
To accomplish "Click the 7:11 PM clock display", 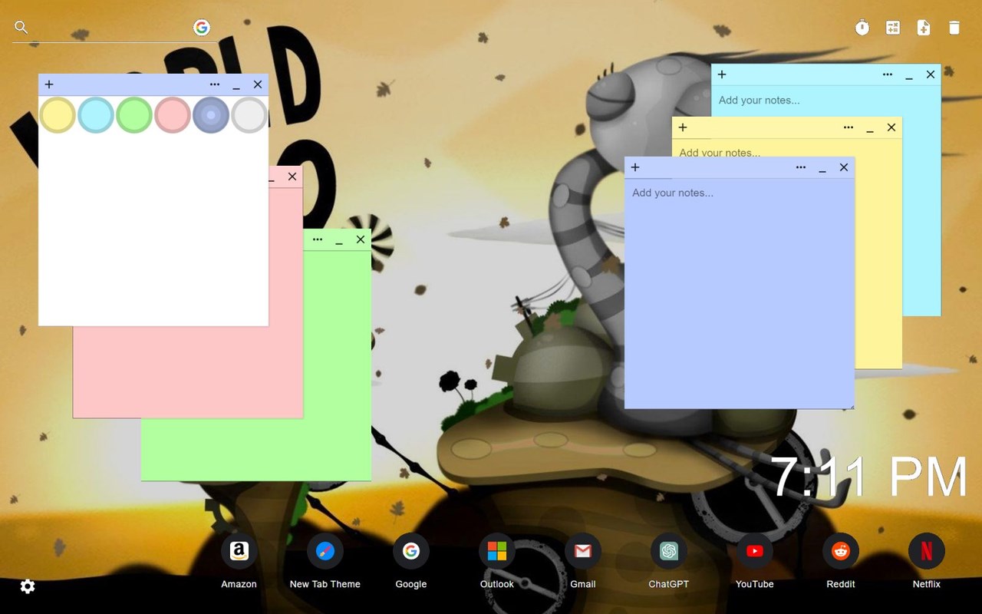I will pos(868,477).
